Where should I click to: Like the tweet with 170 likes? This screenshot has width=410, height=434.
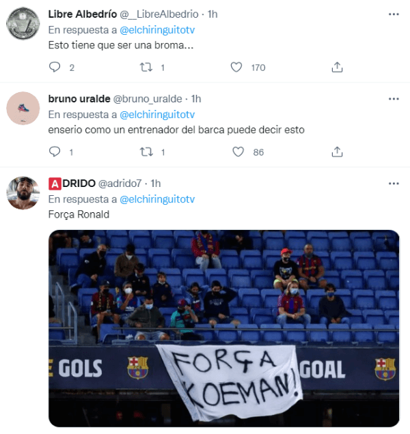(x=236, y=68)
